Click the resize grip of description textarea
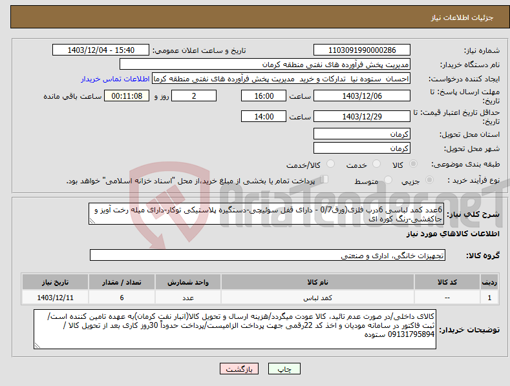This screenshot has height=386, width=510. (x=92, y=221)
